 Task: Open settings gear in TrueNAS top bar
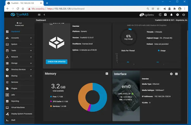click(x=177, y=15)
